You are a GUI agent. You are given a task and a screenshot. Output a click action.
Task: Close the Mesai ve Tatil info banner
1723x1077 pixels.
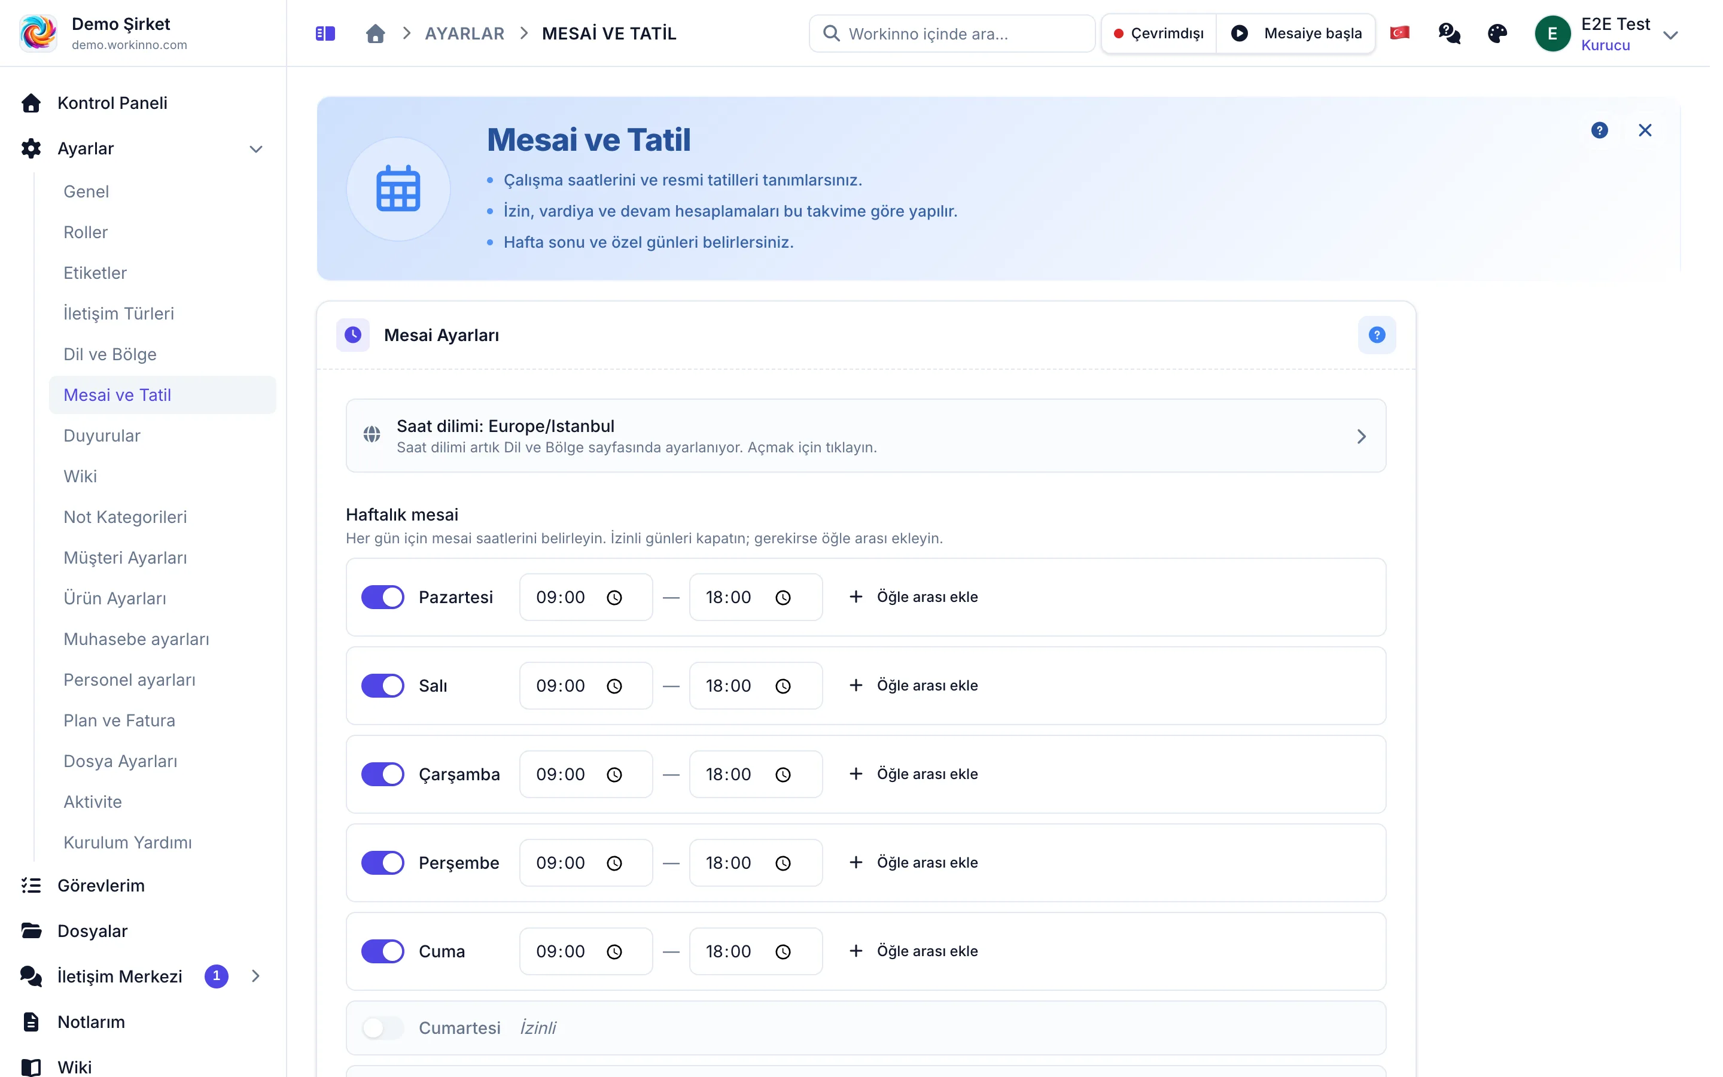coord(1645,130)
